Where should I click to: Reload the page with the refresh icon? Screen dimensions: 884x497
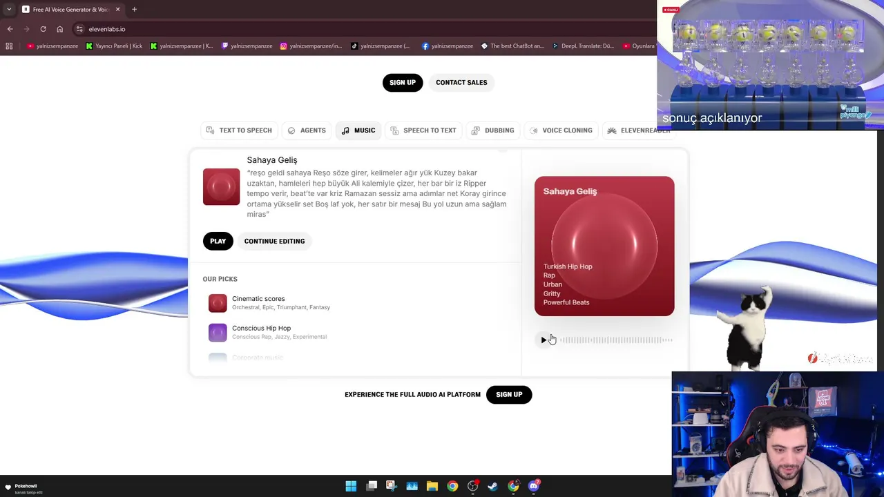tap(43, 29)
